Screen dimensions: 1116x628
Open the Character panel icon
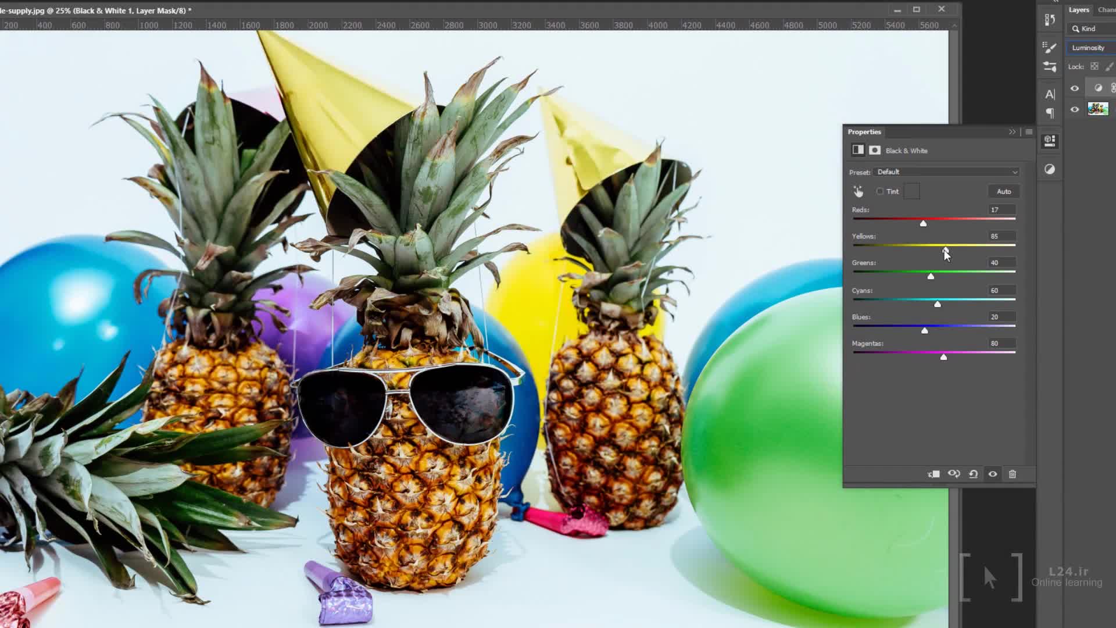point(1050,94)
